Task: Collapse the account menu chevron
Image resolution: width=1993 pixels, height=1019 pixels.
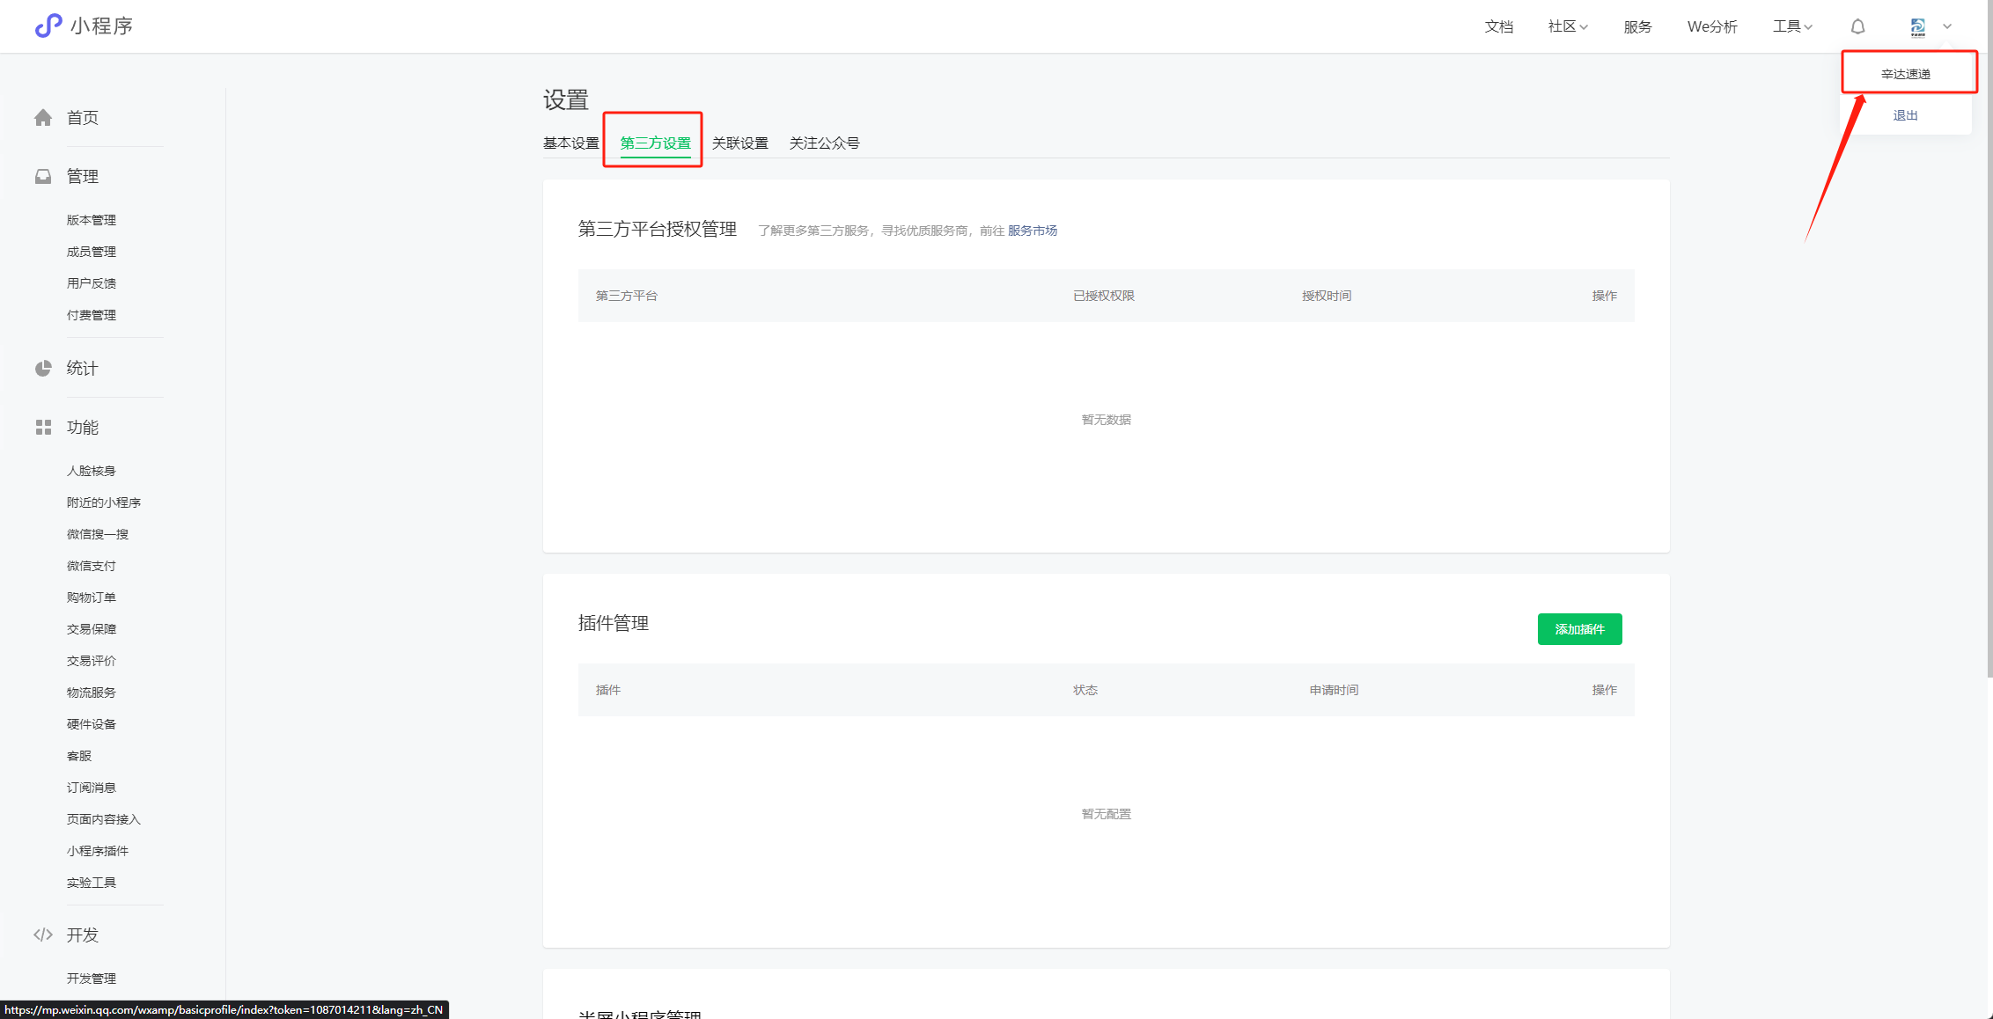Action: pos(1947,26)
